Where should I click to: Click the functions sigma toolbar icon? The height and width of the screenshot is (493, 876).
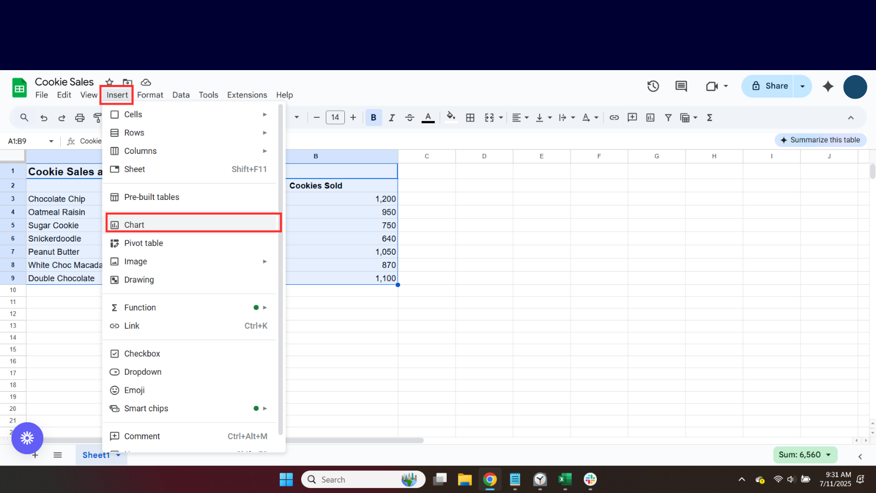(710, 118)
